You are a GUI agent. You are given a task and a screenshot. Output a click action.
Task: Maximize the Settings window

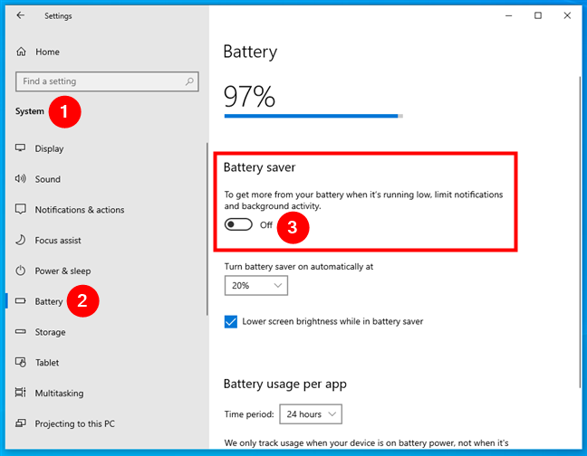[537, 15]
